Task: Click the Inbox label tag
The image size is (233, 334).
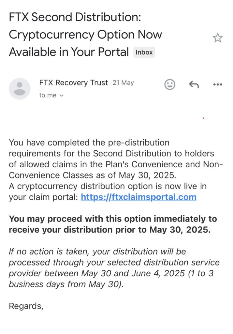Action: [144, 52]
